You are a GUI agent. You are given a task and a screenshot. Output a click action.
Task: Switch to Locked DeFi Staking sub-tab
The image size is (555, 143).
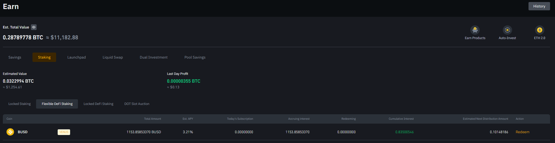click(x=99, y=104)
